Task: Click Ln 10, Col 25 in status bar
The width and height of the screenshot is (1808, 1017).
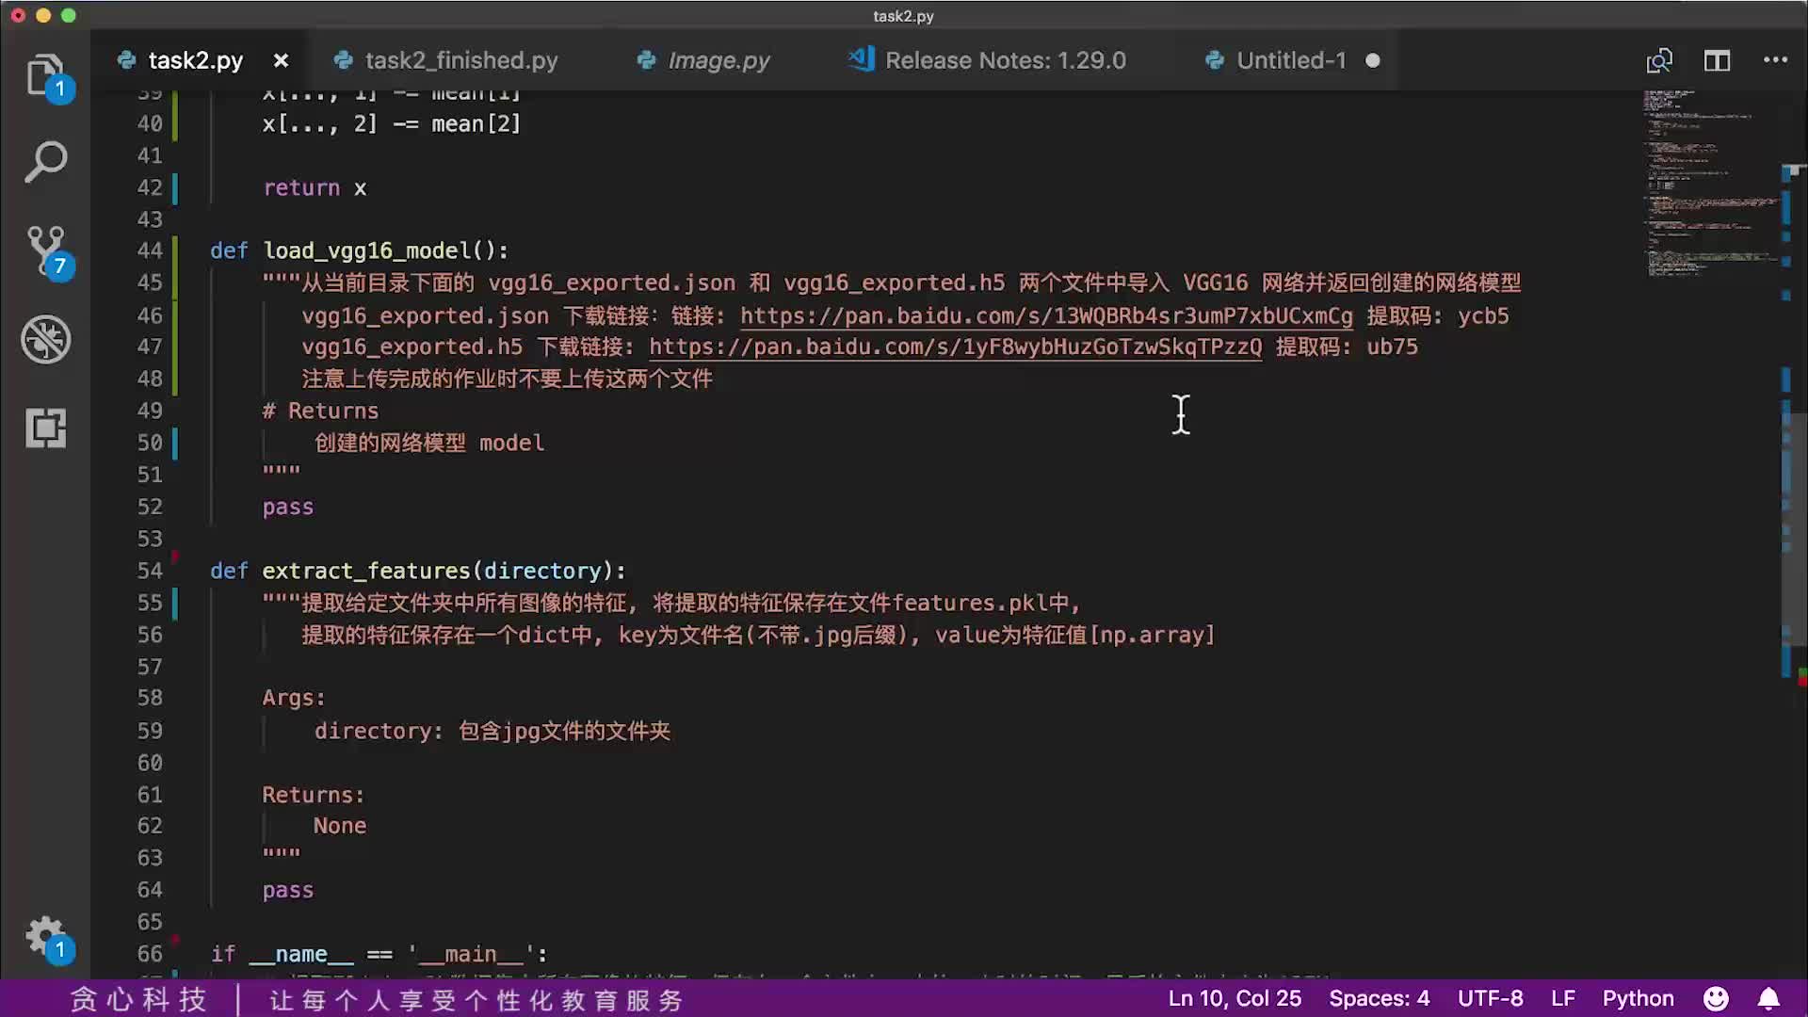Action: pyautogui.click(x=1235, y=998)
